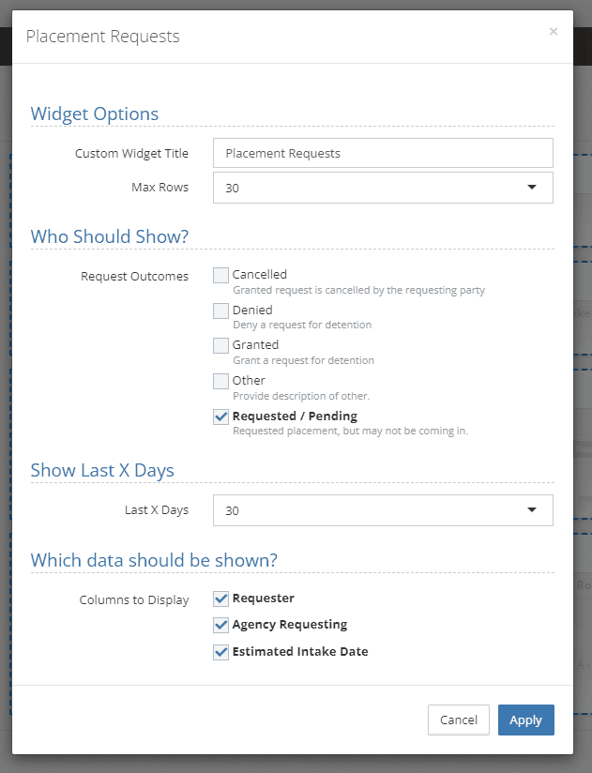Open the Max Rows dropdown
Viewport: 592px width, 773px height.
point(383,188)
